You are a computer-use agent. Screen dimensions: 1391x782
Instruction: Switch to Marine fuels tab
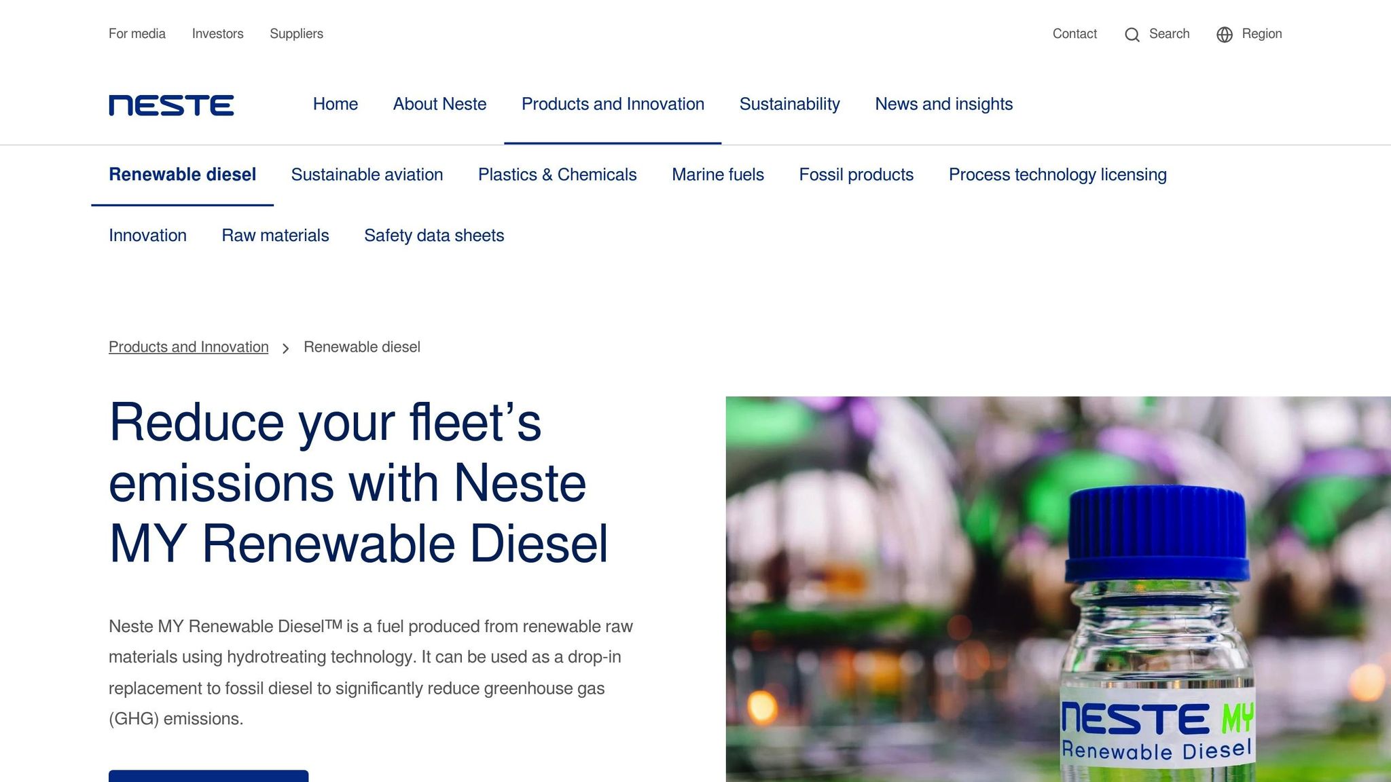(717, 174)
